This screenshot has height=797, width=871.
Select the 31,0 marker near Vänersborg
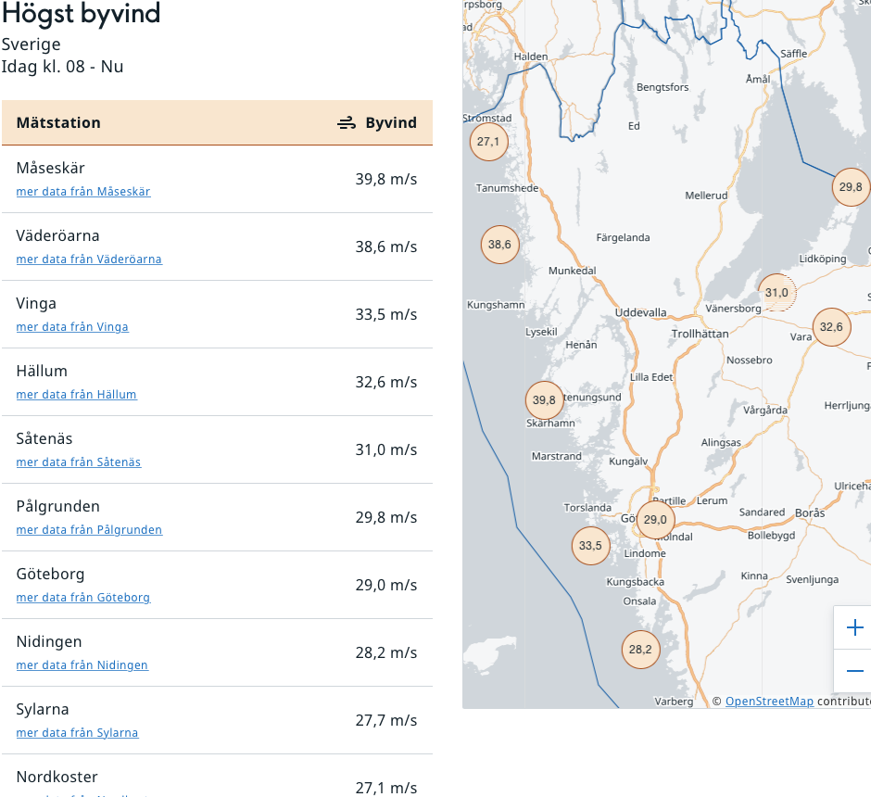pyautogui.click(x=776, y=293)
